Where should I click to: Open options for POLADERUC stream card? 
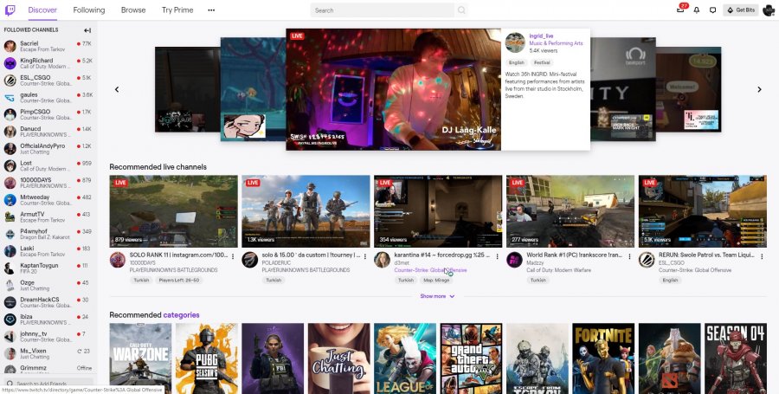click(365, 256)
